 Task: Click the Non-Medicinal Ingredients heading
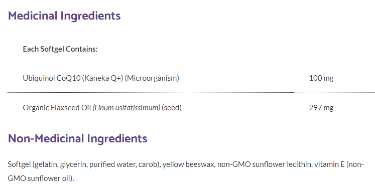pyautogui.click(x=77, y=139)
